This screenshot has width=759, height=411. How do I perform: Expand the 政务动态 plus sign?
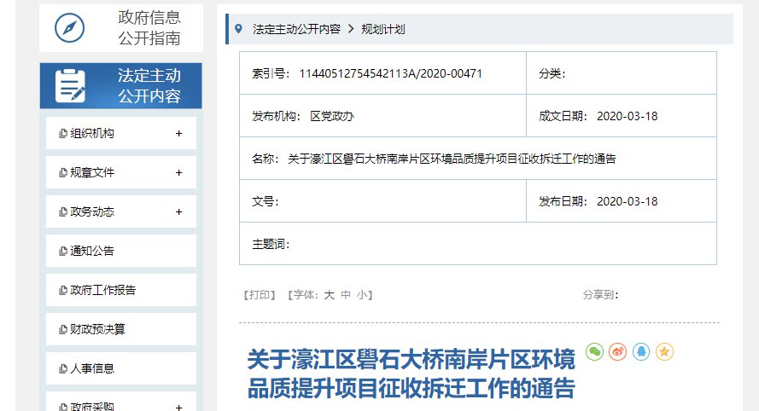click(x=178, y=212)
